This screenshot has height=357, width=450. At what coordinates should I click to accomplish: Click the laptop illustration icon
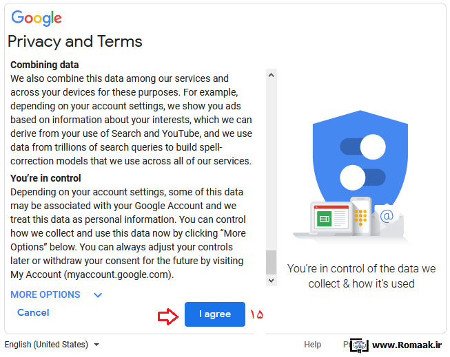[325, 219]
